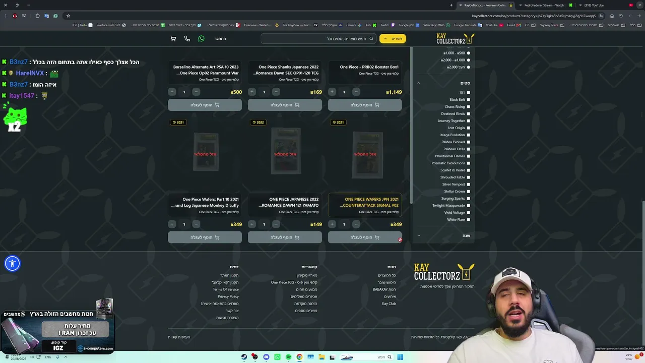Check the 151 set filter

coord(468,93)
